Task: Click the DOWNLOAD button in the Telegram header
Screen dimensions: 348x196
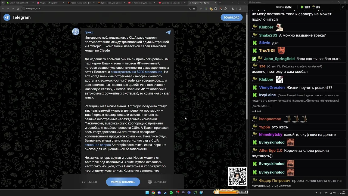Action: click(231, 17)
